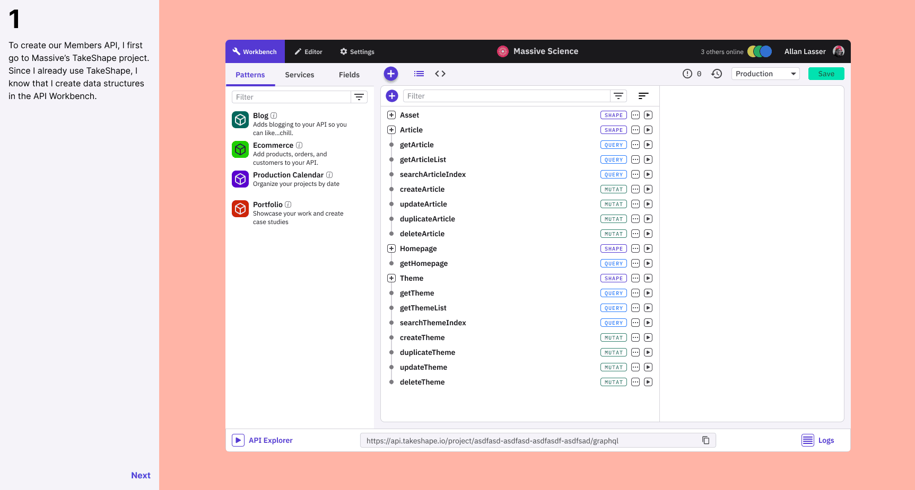Show info for Ecommerce pattern
The height and width of the screenshot is (490, 915).
click(299, 145)
